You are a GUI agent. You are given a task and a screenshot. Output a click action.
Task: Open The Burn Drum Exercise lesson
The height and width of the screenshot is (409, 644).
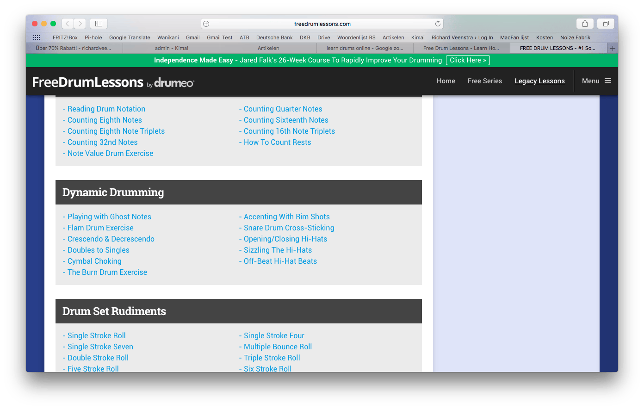pos(107,272)
